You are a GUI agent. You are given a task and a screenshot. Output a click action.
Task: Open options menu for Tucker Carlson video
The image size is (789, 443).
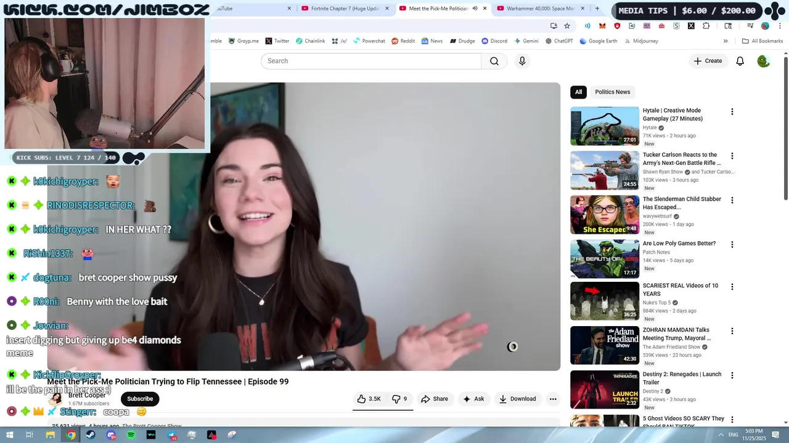732,156
